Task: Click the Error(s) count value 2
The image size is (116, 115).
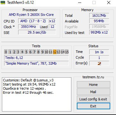Action: click(x=99, y=63)
